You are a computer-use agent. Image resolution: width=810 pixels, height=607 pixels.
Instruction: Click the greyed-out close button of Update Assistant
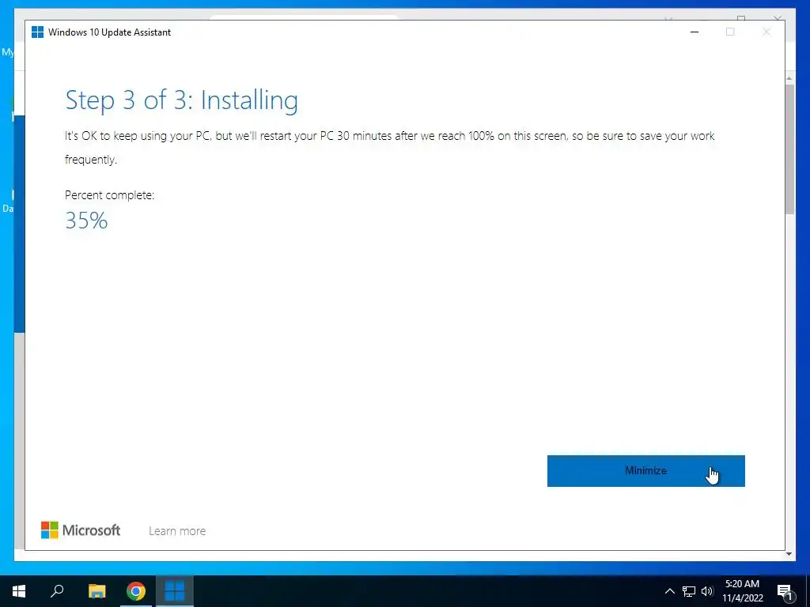click(766, 32)
